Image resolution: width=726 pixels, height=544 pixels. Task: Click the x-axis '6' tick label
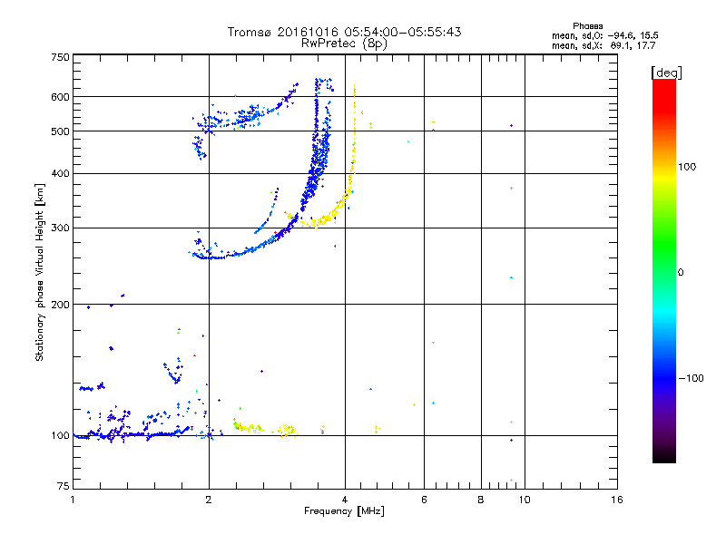(424, 500)
